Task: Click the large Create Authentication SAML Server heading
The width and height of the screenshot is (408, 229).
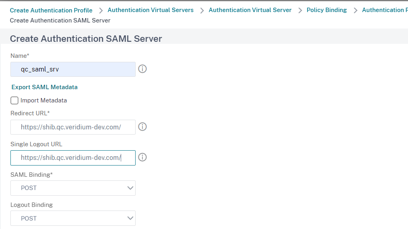Action: 86,39
